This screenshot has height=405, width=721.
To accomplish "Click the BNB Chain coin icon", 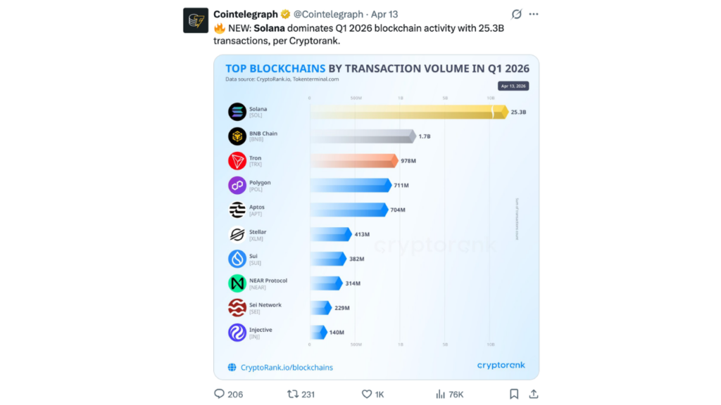I will click(238, 136).
